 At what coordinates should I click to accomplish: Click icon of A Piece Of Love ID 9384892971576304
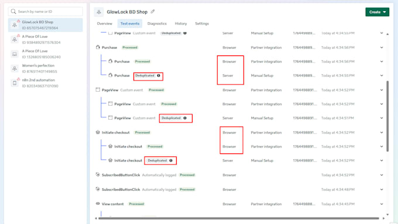[x=15, y=39]
